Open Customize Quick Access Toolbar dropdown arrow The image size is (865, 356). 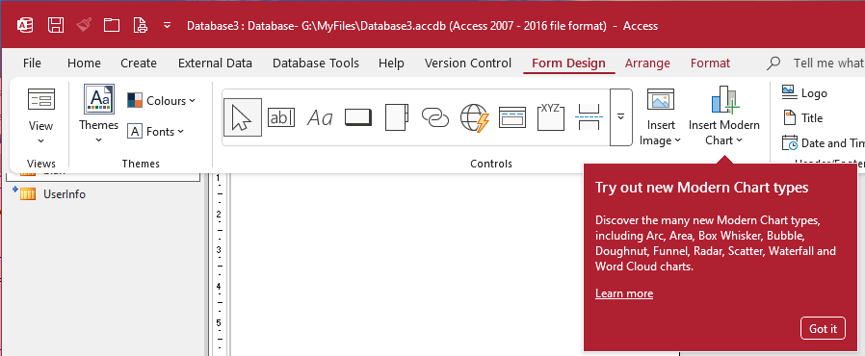click(168, 25)
